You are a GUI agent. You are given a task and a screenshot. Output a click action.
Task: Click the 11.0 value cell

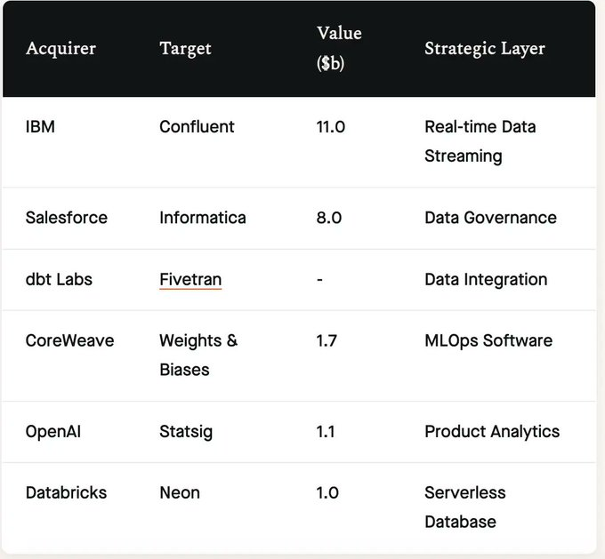click(329, 127)
